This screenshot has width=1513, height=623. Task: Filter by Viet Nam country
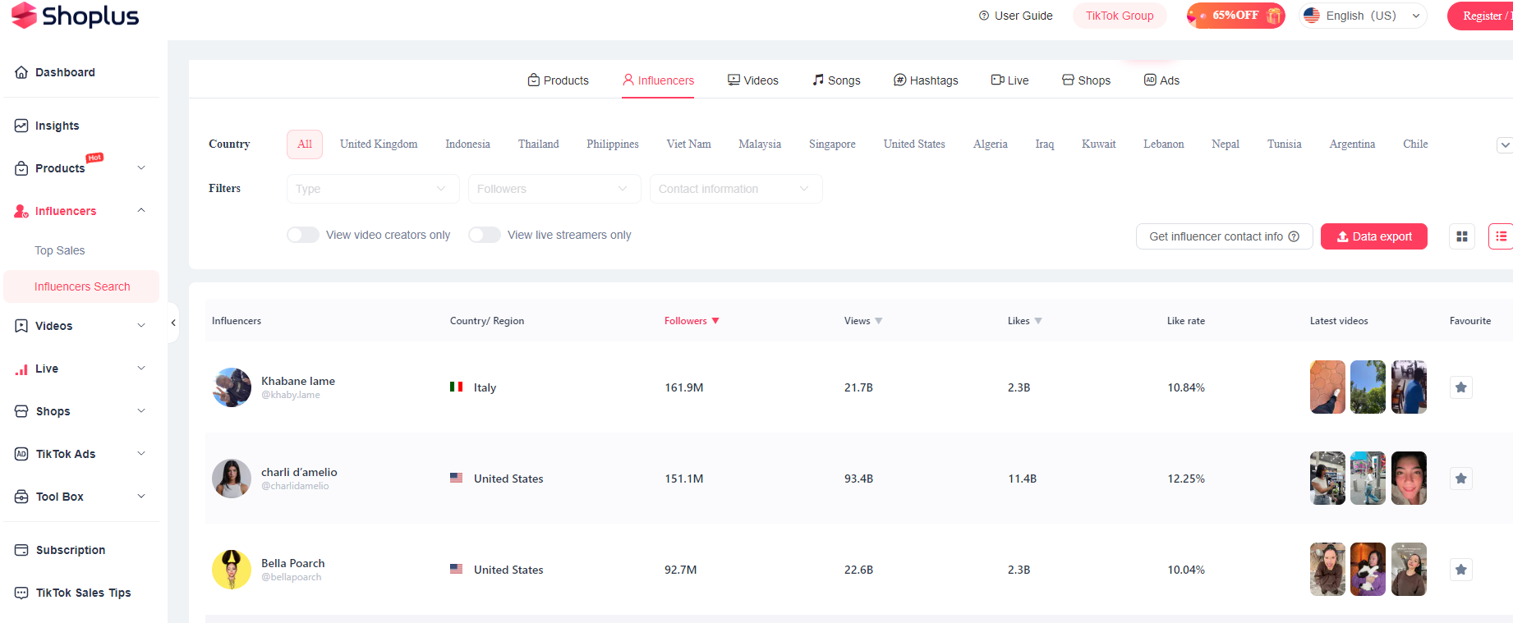click(x=688, y=144)
